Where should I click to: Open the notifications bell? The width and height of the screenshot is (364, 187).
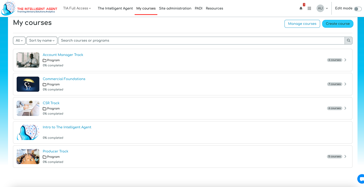(x=301, y=9)
